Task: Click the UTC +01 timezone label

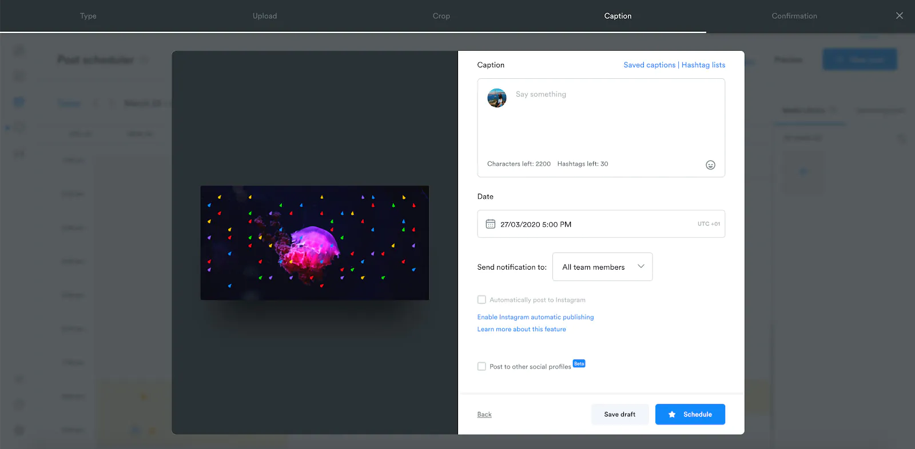Action: pos(709,224)
